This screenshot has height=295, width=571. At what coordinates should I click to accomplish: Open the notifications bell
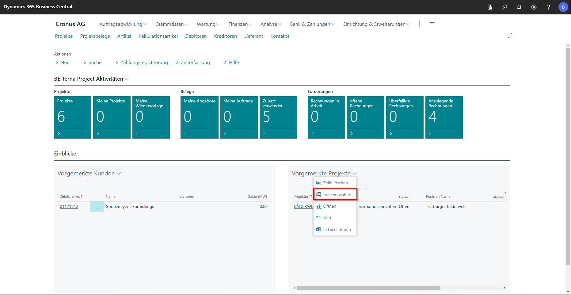tap(519, 7)
